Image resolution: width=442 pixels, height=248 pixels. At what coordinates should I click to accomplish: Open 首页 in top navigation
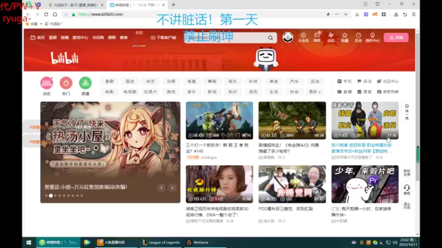pyautogui.click(x=38, y=37)
